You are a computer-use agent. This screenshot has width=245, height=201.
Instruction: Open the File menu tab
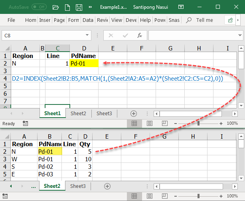click(11, 20)
